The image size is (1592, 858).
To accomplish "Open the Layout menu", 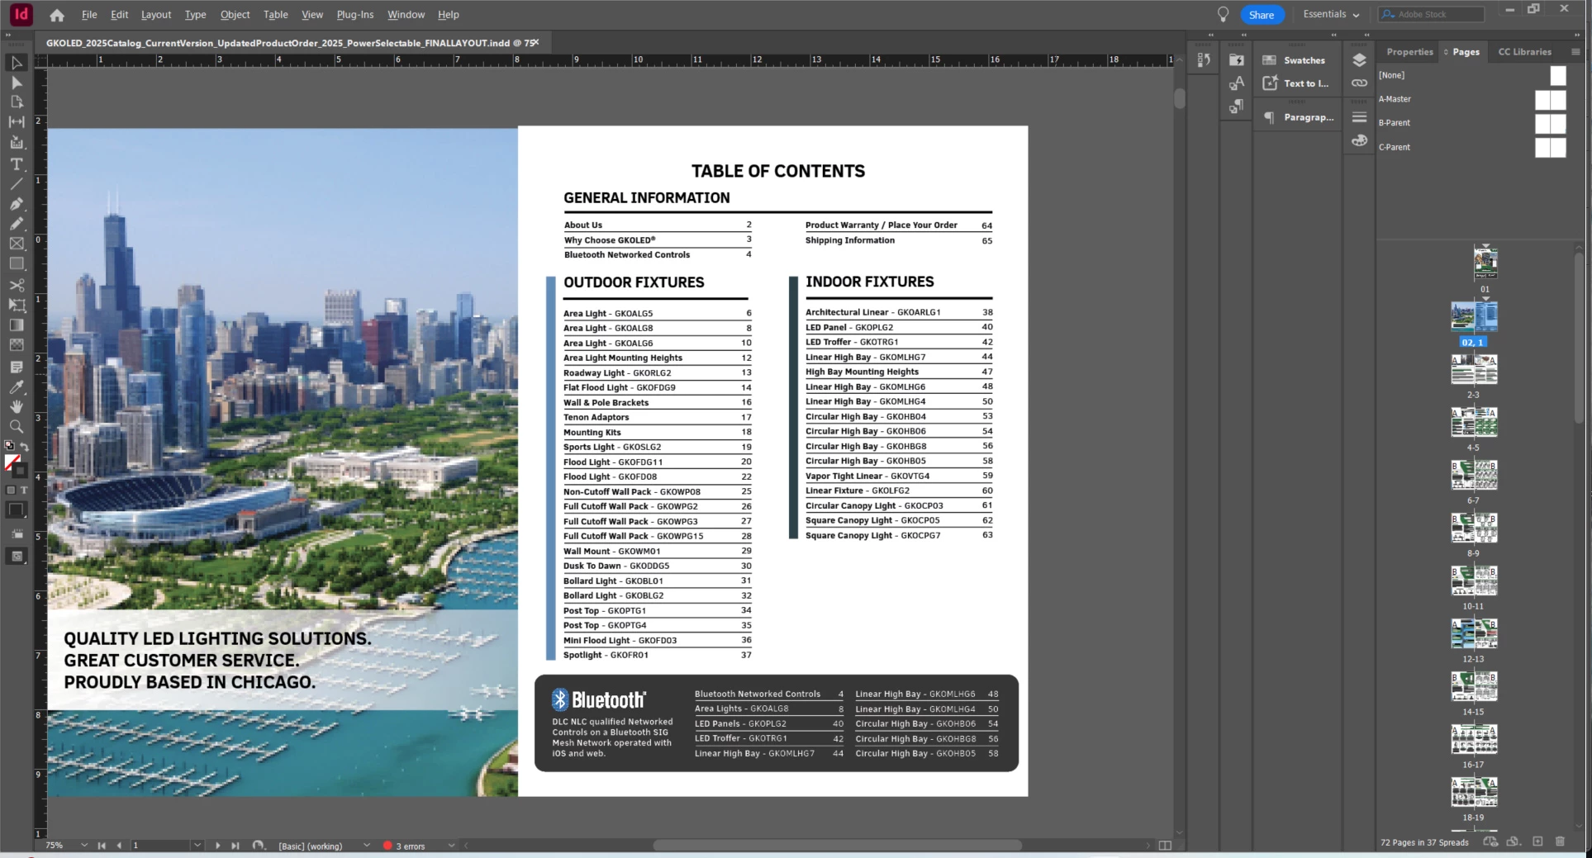I will 156,15.
